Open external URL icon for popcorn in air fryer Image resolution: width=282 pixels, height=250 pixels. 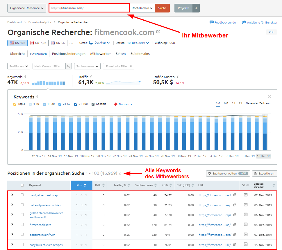point(234,235)
